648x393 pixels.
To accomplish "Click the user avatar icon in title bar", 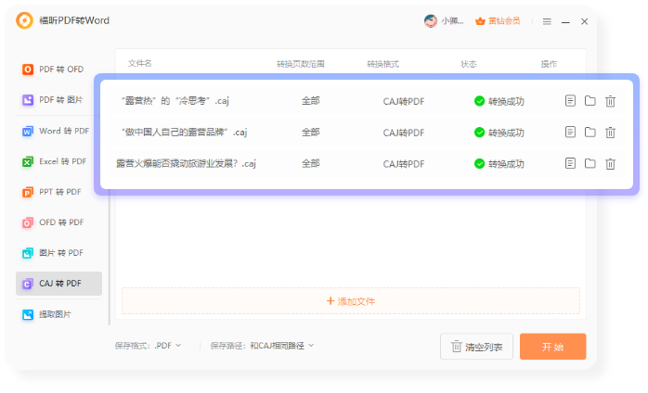I will coord(431,20).
